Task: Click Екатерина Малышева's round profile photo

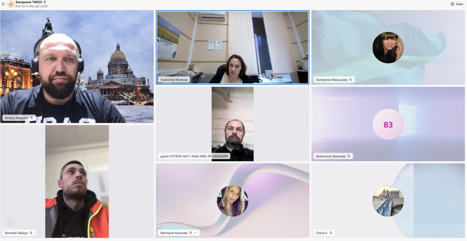Action: coord(388,47)
